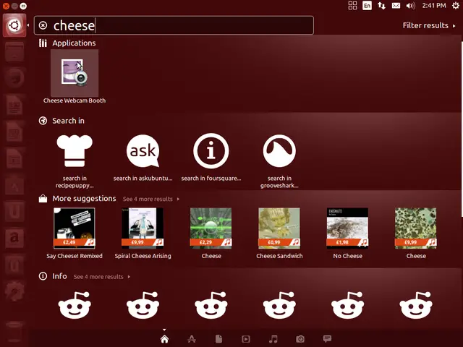The height and width of the screenshot is (347, 463).
Task: Switch to the Video lens
Action: (x=246, y=339)
